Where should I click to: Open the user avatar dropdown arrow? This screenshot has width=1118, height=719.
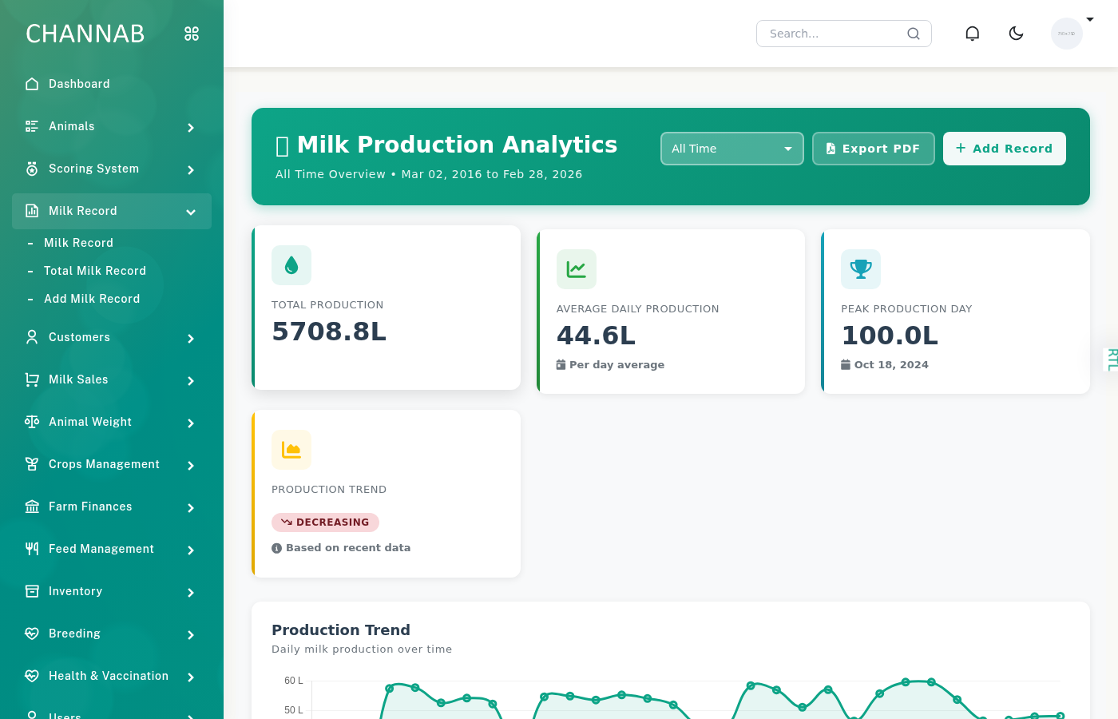pos(1091,19)
